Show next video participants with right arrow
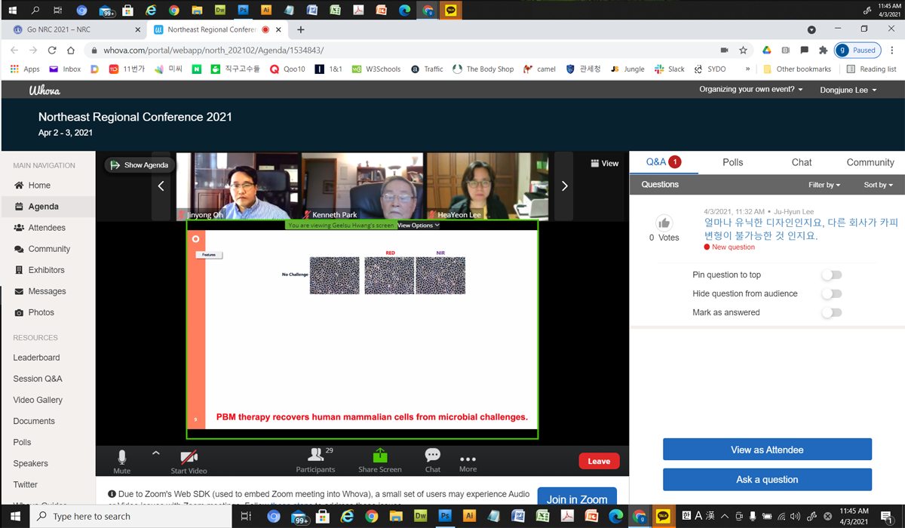Screen dimensions: 905x528 click(564, 186)
